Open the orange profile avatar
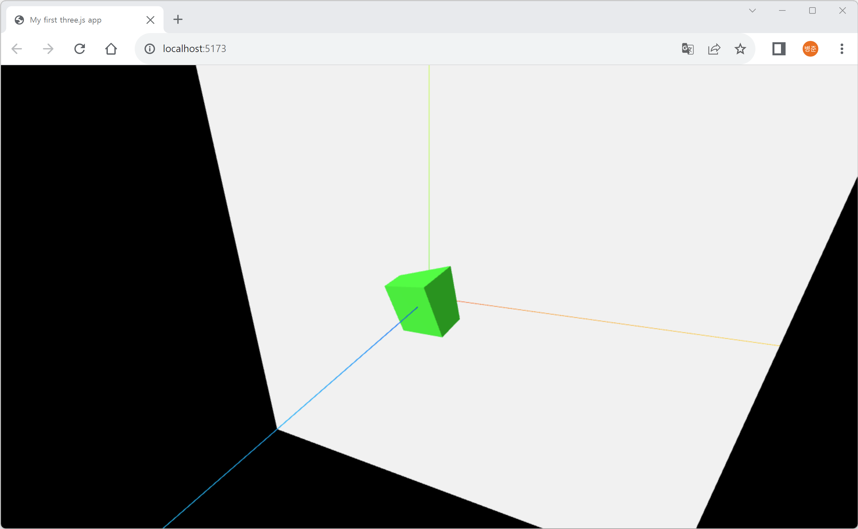The width and height of the screenshot is (858, 529). pyautogui.click(x=810, y=49)
